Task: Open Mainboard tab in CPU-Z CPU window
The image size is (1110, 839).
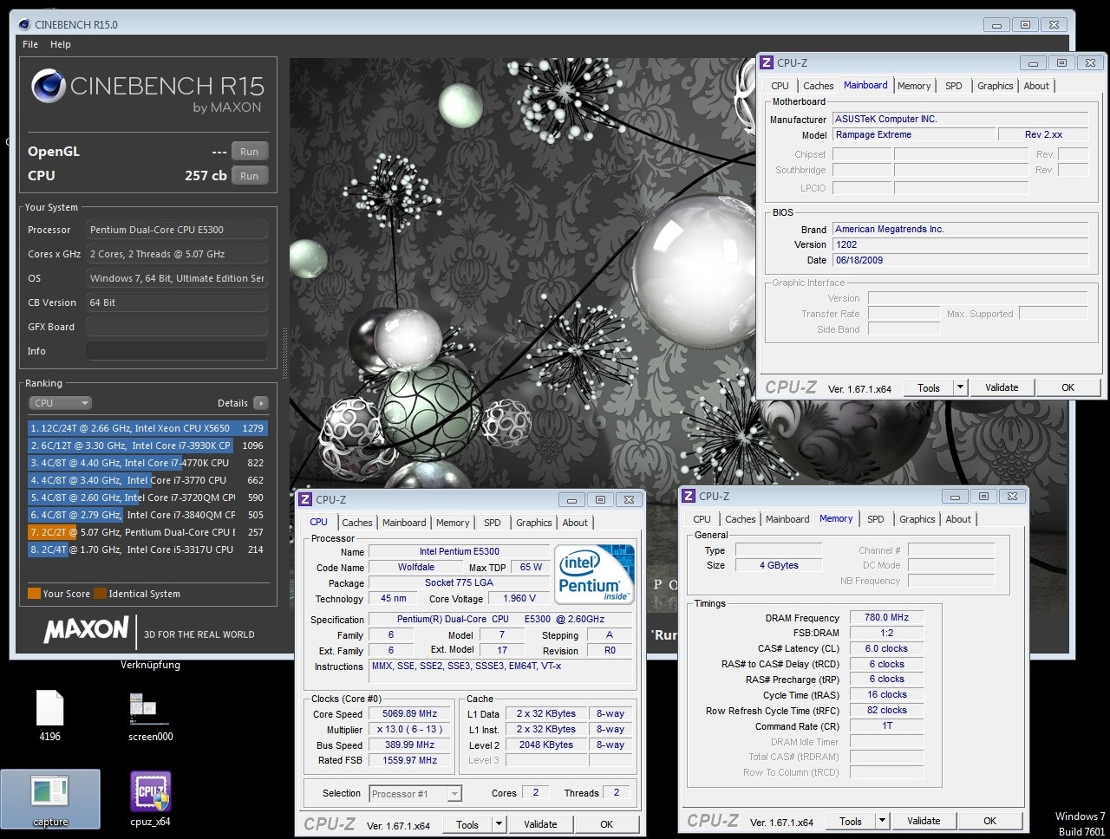Action: [404, 523]
